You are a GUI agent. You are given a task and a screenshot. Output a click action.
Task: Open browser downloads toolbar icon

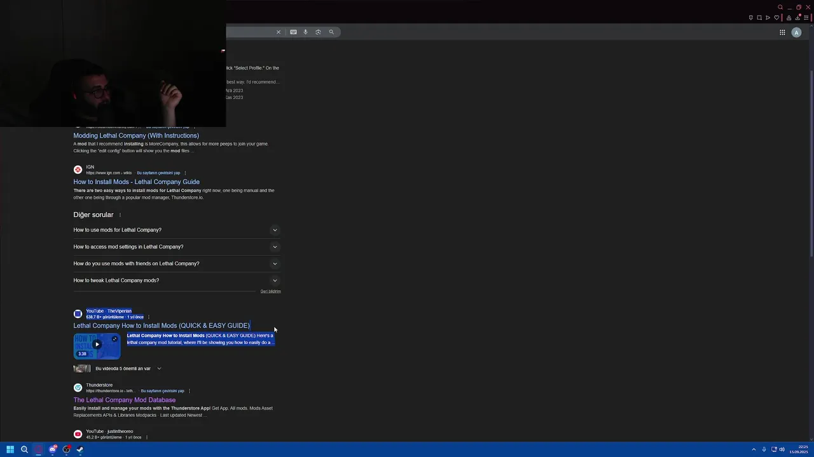[x=797, y=18]
